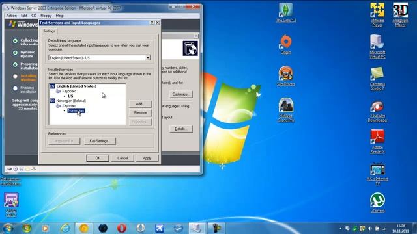
Task: Open the Action menu in Virtual PC
Action: point(12,16)
